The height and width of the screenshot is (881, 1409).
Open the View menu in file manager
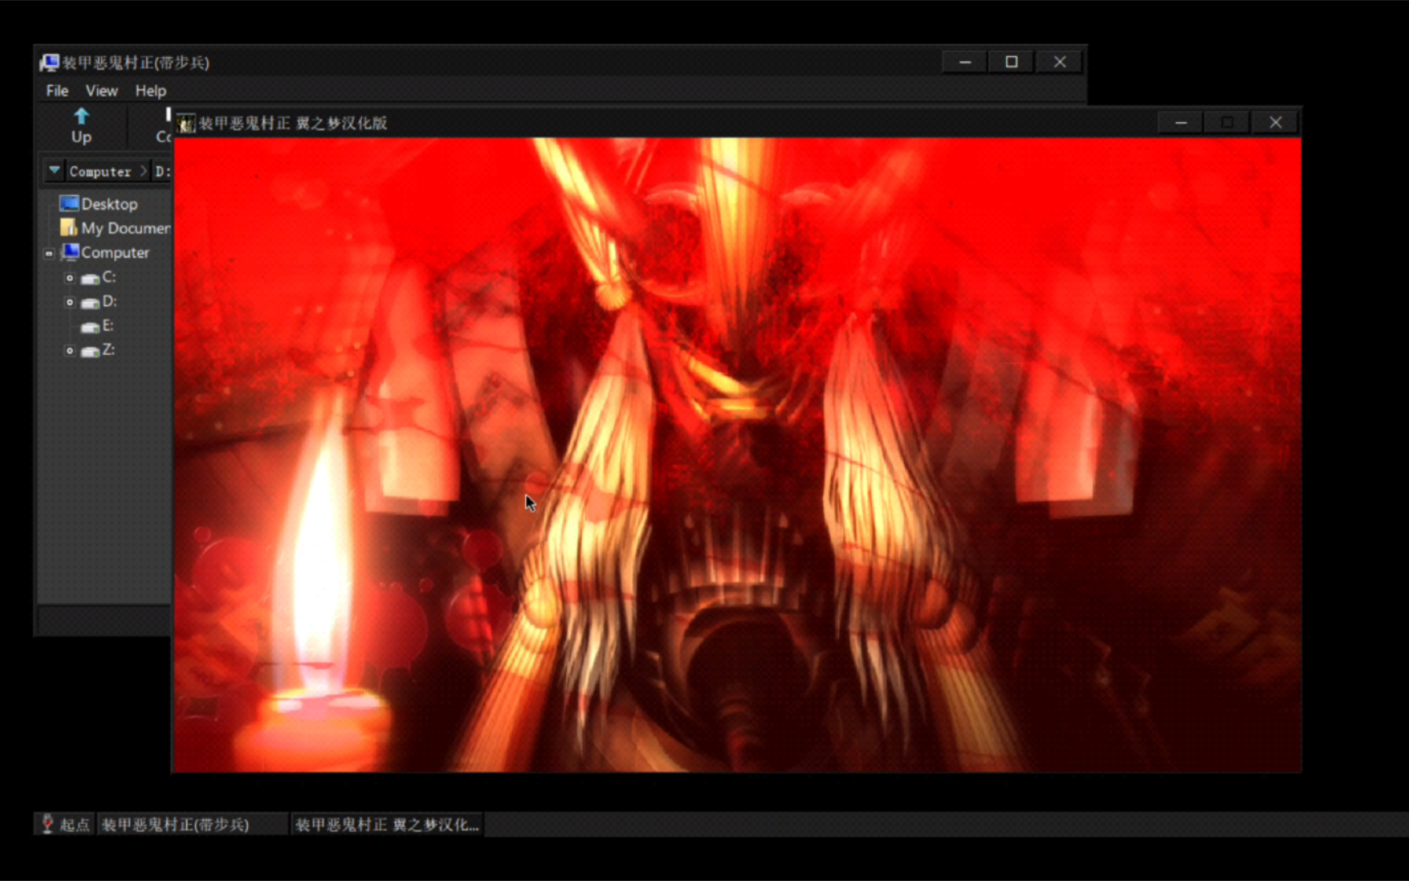click(102, 91)
